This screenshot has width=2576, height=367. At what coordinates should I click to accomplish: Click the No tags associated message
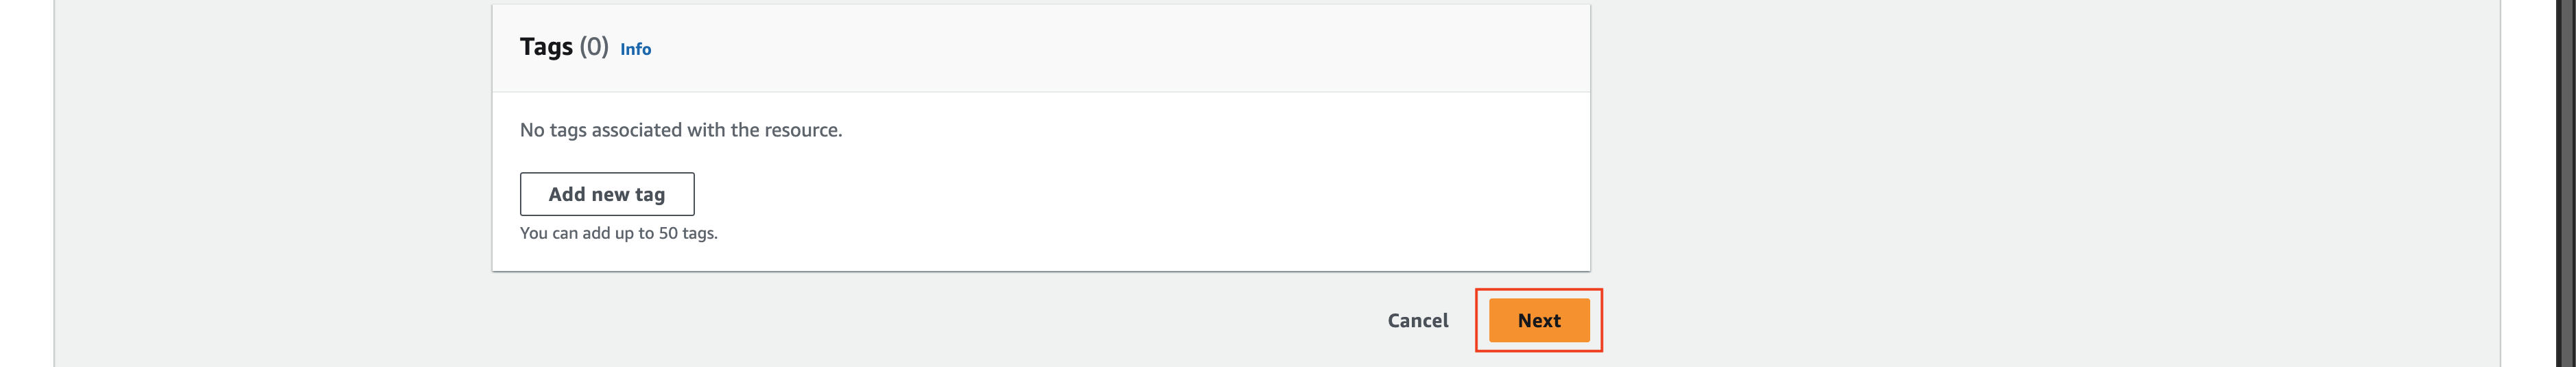tap(681, 130)
